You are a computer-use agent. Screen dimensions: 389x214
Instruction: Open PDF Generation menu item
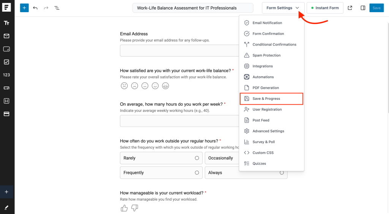pos(271,88)
